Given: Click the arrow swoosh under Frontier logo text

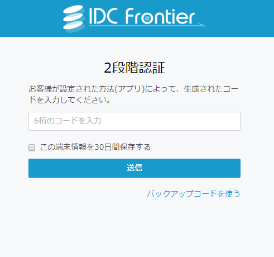Looking at the screenshot, I should 201,24.
